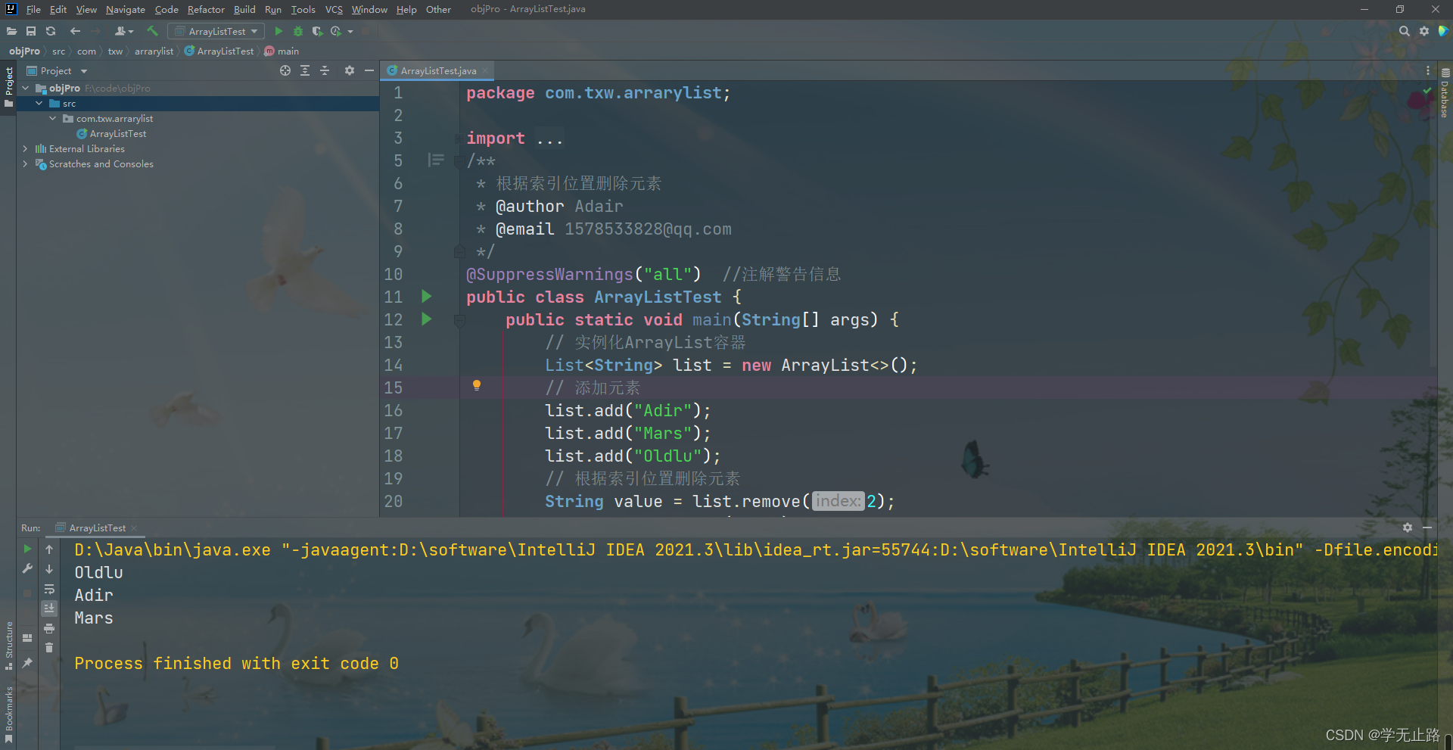Click the profiler run icon with clock
This screenshot has width=1453, height=750.
click(336, 31)
